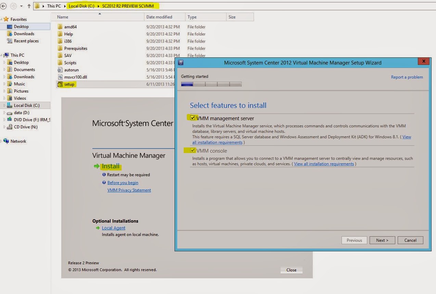
Task: Select the Prerequisites folder name text
Action: pyautogui.click(x=76, y=48)
